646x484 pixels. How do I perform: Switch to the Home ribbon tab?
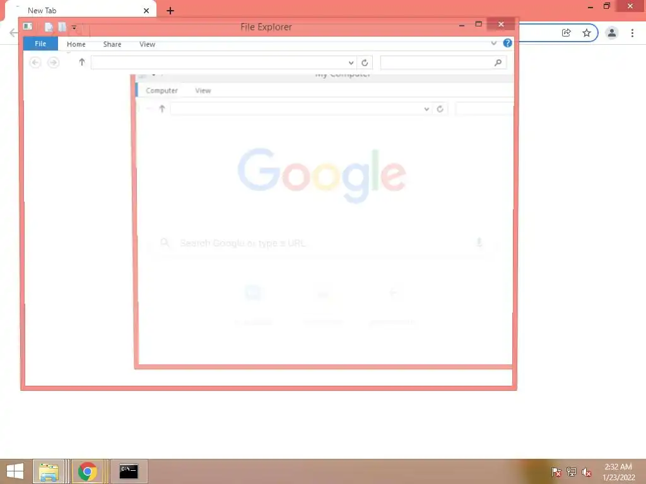tap(76, 44)
